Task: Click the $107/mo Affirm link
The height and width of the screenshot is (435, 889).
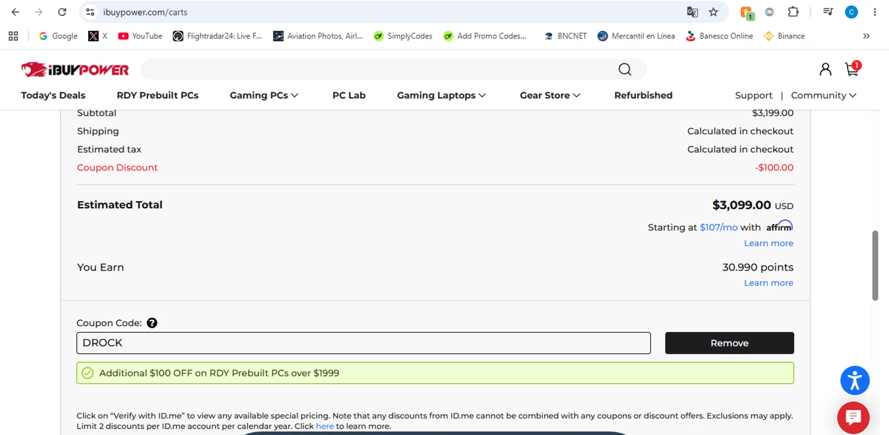Action: coord(718,227)
